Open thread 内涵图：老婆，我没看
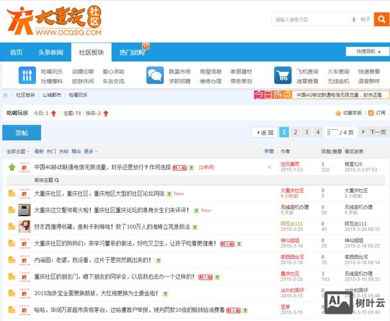 click(93, 260)
